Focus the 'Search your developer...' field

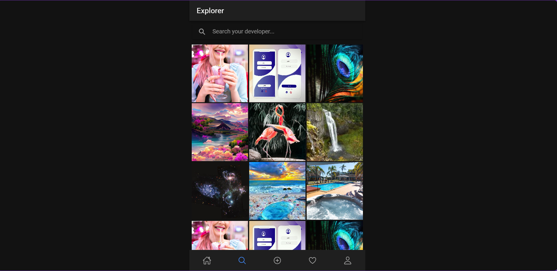pos(281,32)
